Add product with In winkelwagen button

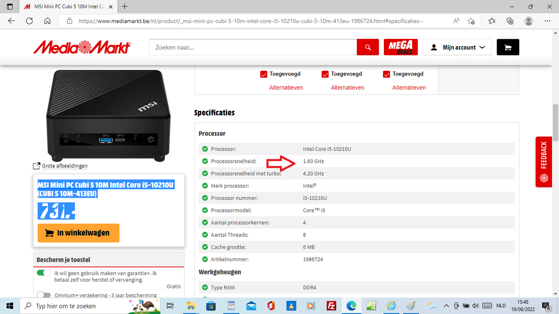(x=78, y=233)
